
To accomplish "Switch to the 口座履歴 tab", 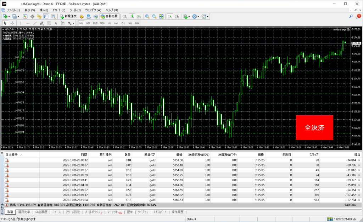I will tap(42, 212).
